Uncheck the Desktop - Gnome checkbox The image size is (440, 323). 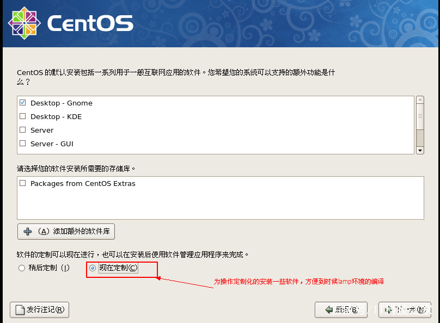(23, 103)
